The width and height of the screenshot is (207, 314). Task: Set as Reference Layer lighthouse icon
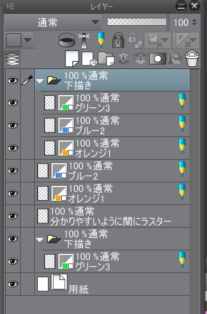click(x=84, y=40)
